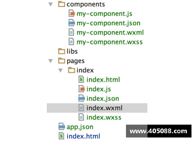
Task: Collapse the pages folder arrow
Action: click(x=51, y=61)
